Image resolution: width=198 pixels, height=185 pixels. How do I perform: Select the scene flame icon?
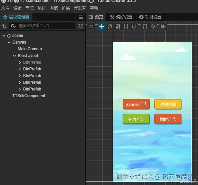tap(9, 36)
